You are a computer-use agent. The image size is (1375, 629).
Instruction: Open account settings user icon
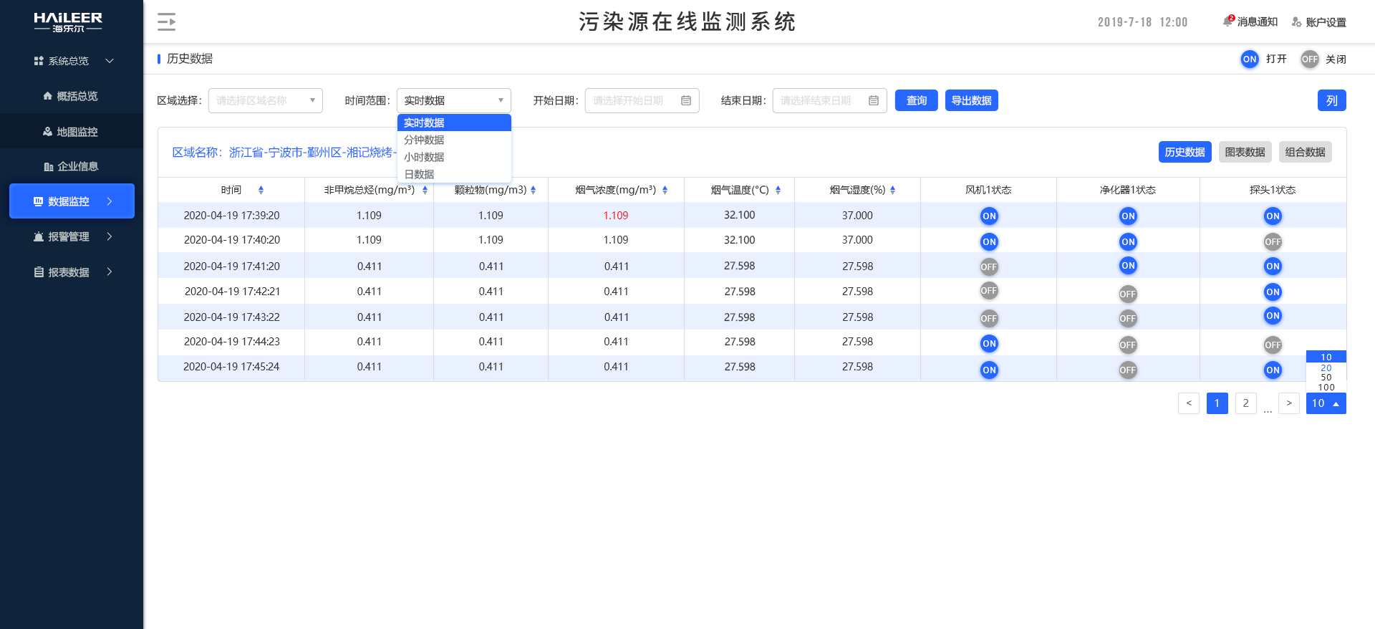tap(1296, 21)
